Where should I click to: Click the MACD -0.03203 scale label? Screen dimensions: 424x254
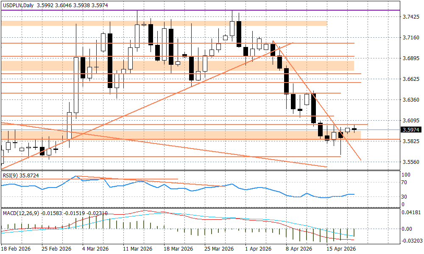pos(411,240)
